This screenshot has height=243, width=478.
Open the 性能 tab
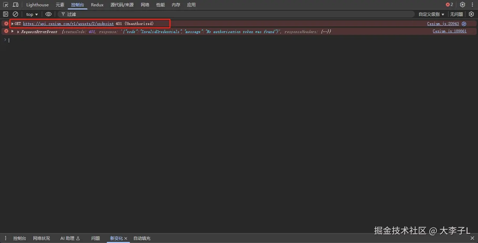point(161,5)
